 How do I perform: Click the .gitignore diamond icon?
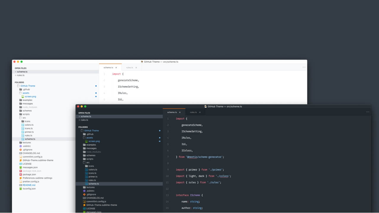click(84, 194)
